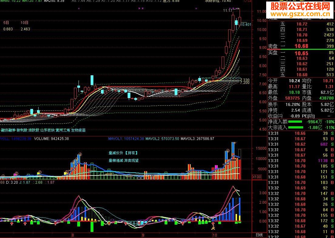Click the 2.463 ten-day value

25,29
